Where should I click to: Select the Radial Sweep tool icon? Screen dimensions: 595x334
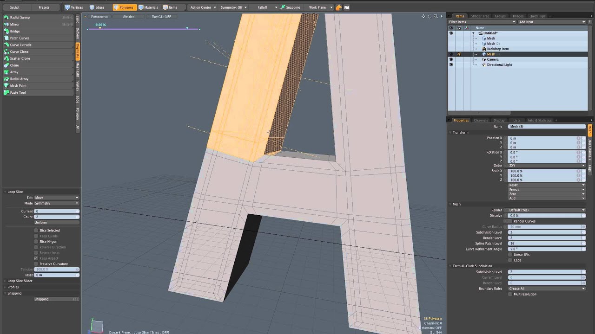coord(7,17)
